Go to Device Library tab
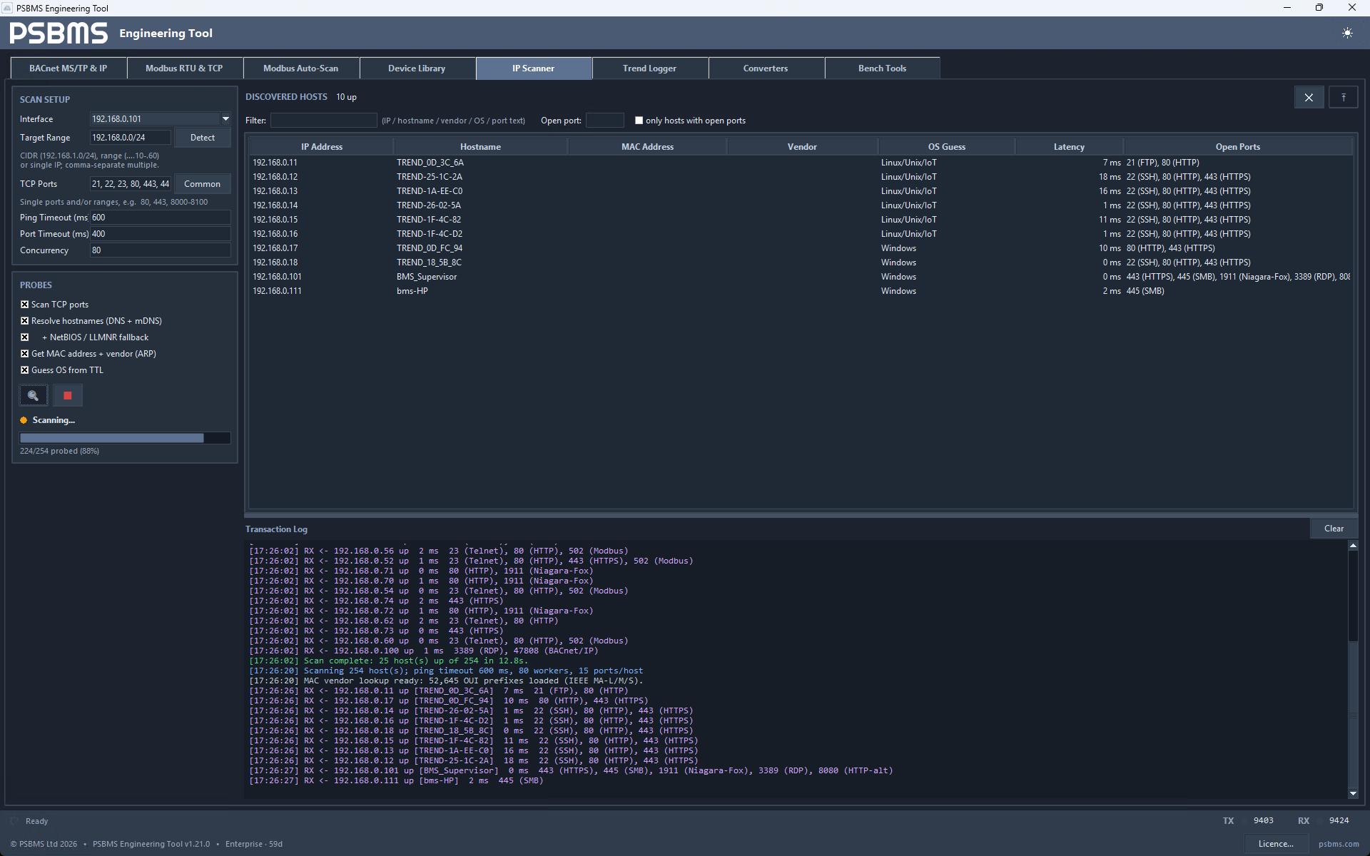 pyautogui.click(x=417, y=68)
